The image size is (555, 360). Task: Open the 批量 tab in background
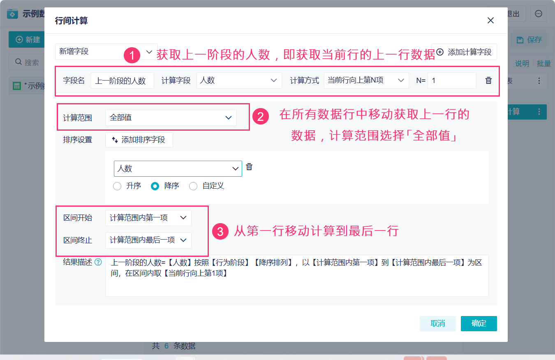[x=543, y=64]
